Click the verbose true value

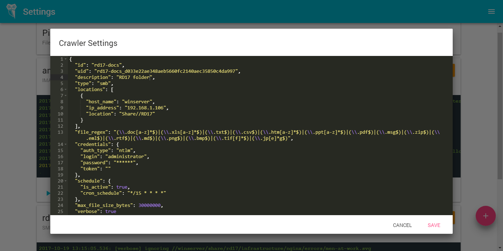pos(111,212)
